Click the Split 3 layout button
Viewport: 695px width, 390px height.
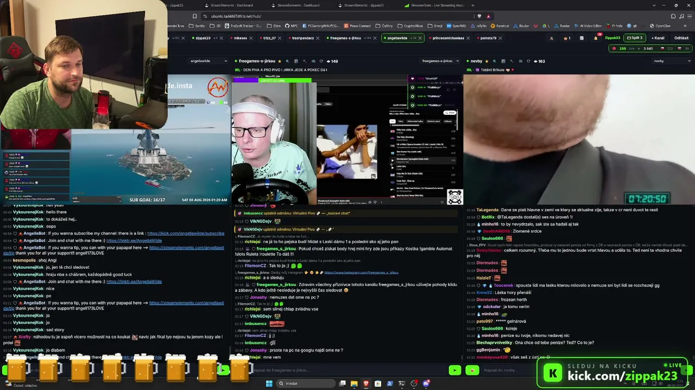tap(635, 38)
